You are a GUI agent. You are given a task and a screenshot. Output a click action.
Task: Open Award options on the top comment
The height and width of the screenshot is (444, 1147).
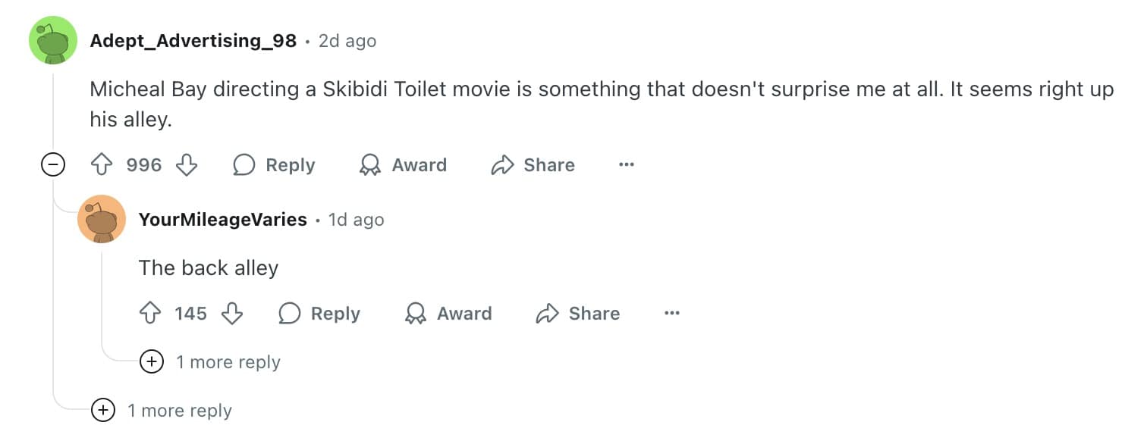point(403,165)
